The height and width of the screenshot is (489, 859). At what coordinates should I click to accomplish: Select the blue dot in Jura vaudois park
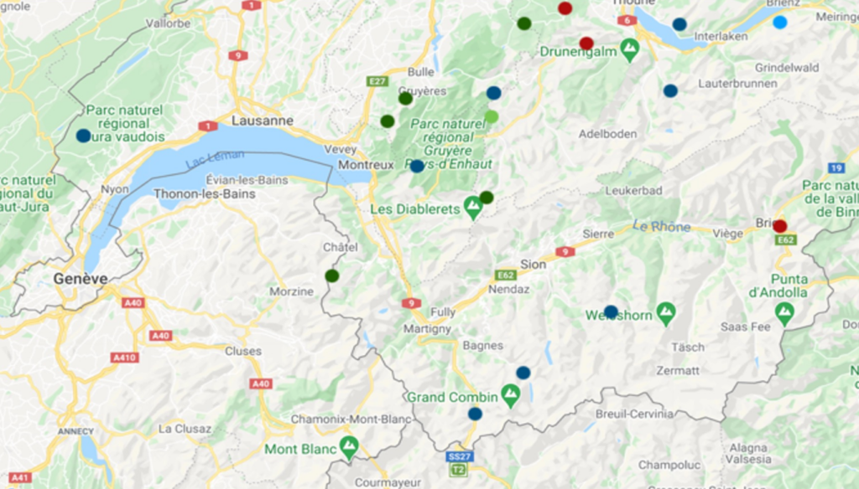tap(83, 136)
